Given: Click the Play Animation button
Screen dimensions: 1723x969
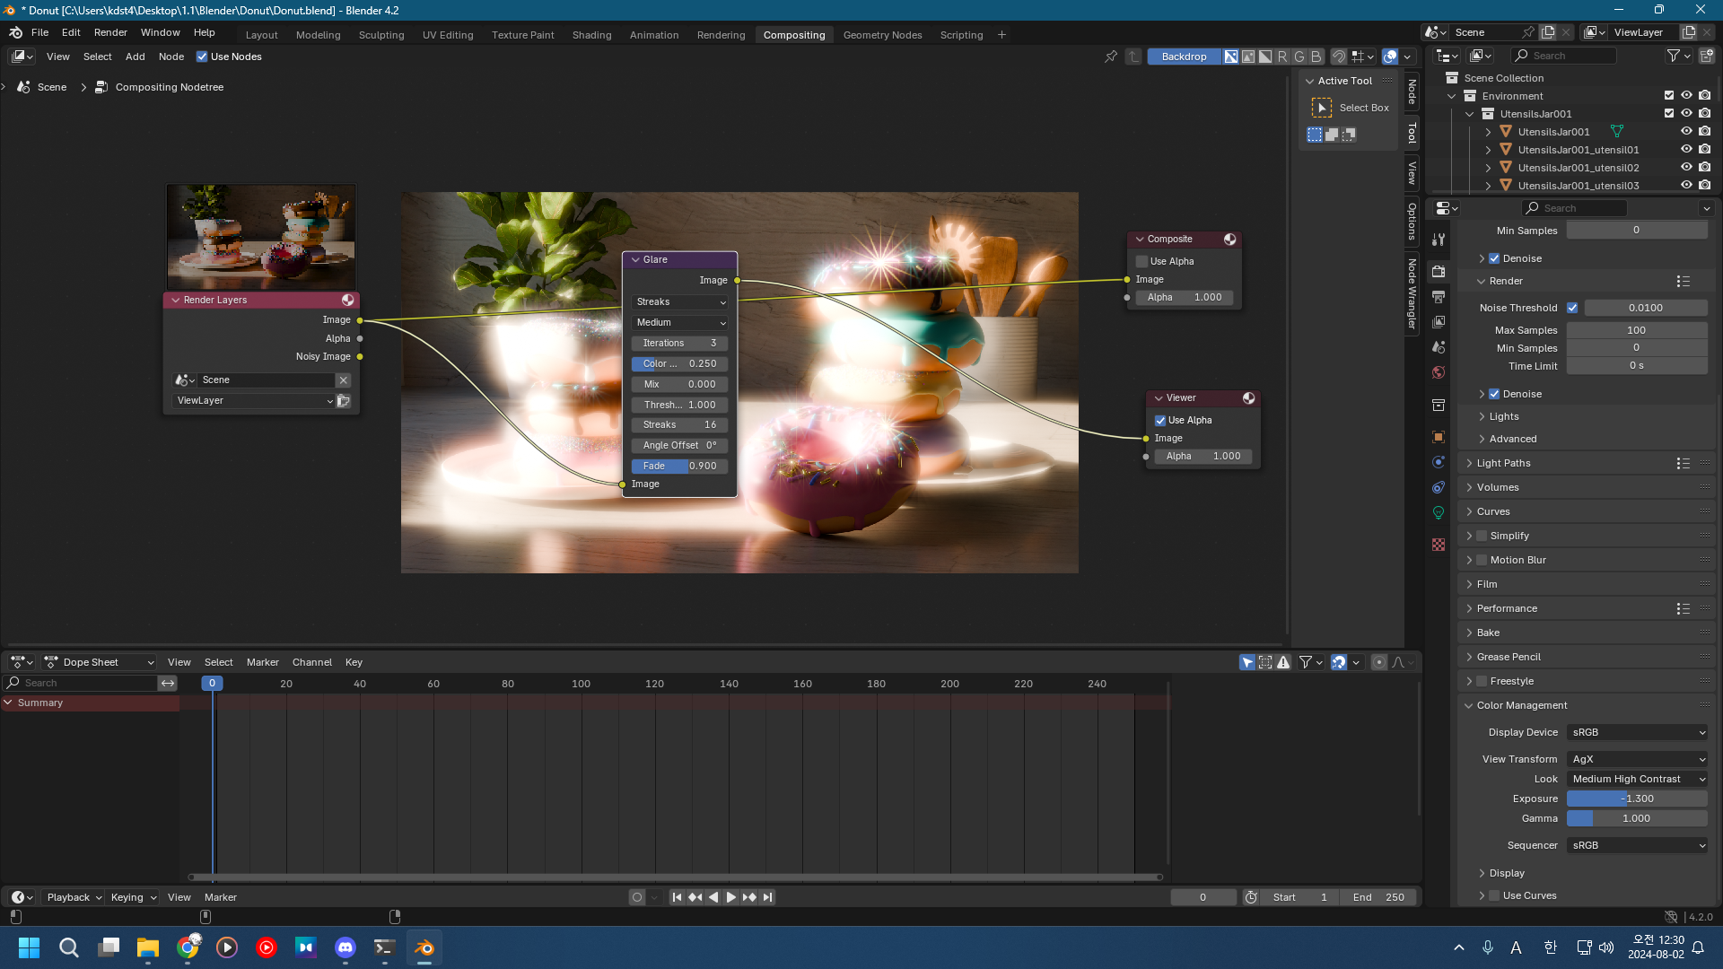Looking at the screenshot, I should (x=730, y=897).
